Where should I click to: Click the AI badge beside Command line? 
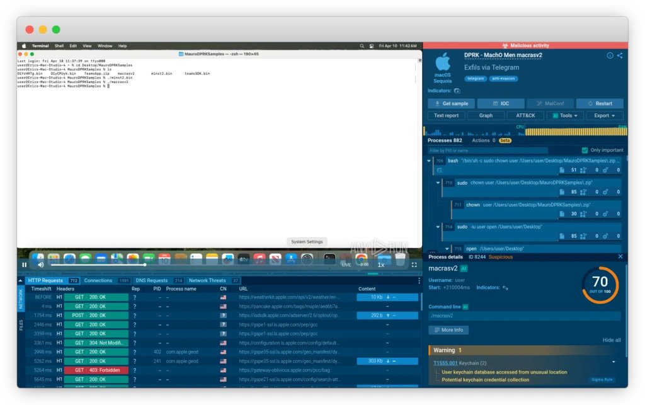click(465, 307)
